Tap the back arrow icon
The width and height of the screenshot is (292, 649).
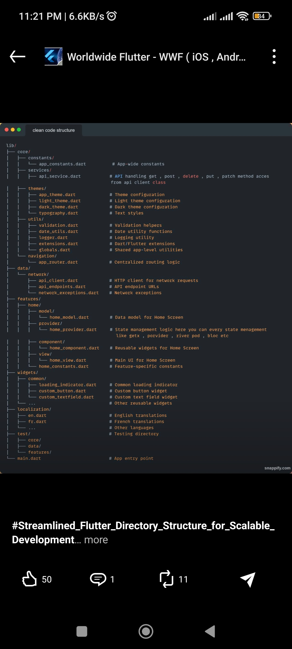pos(18,57)
